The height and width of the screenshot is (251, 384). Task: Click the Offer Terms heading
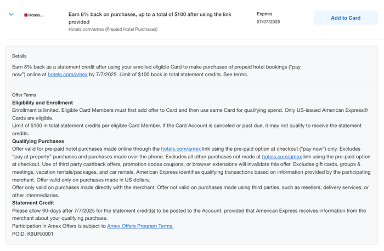(x=24, y=95)
